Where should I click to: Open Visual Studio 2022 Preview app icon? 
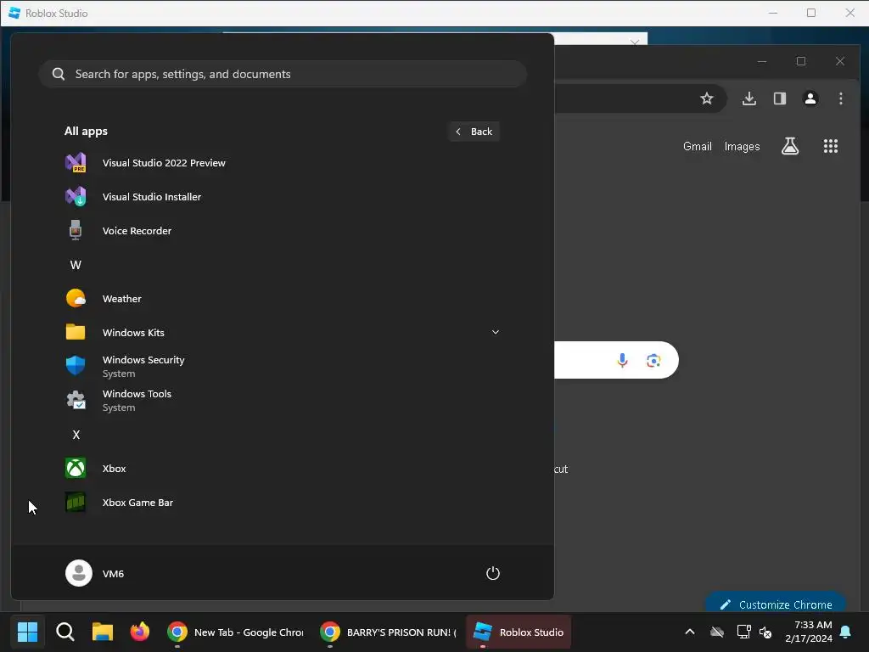[x=76, y=162]
